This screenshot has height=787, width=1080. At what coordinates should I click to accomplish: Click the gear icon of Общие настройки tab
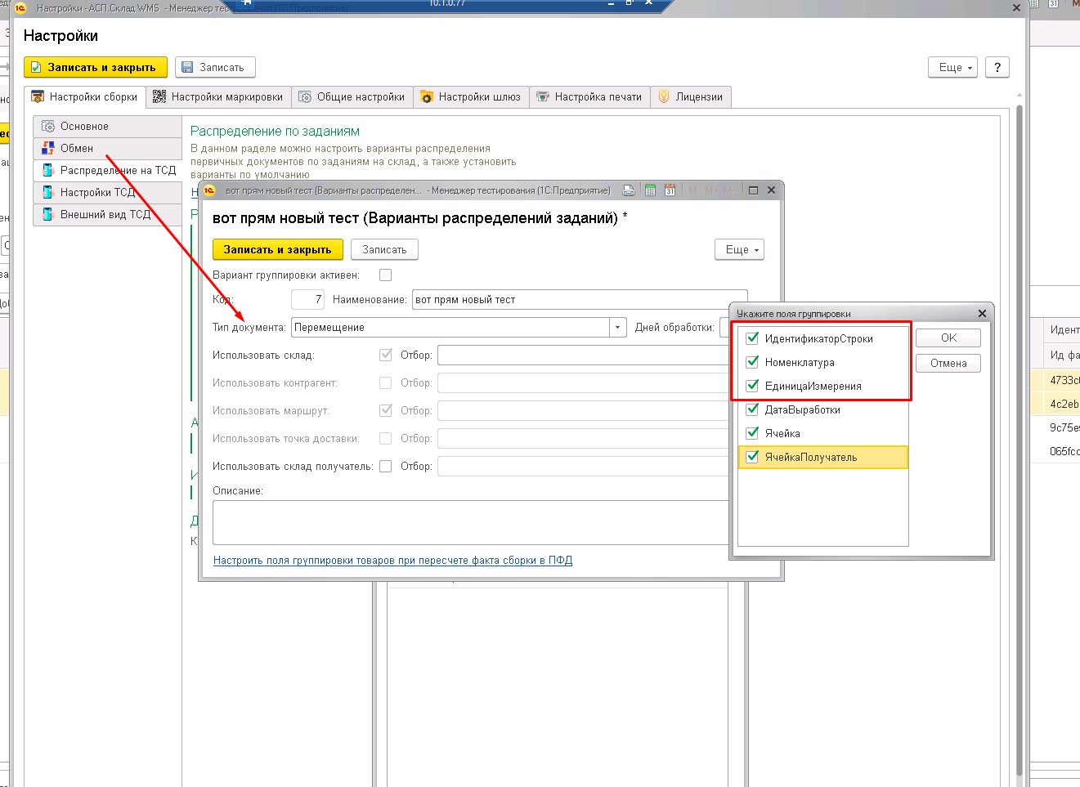pos(305,96)
